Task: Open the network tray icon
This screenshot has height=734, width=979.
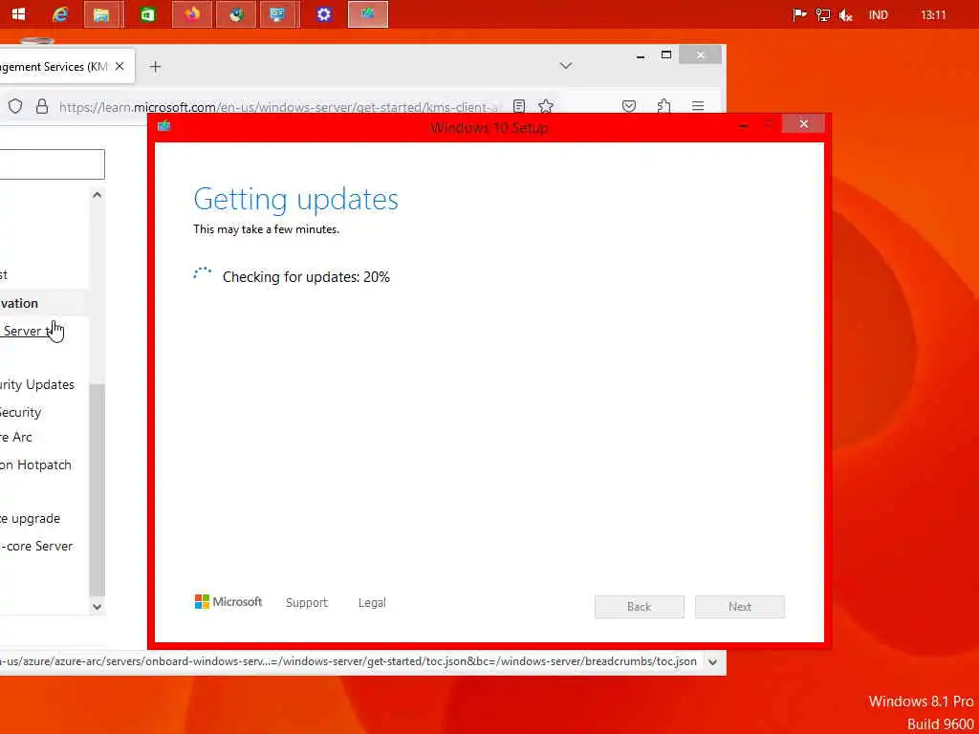Action: [x=823, y=15]
